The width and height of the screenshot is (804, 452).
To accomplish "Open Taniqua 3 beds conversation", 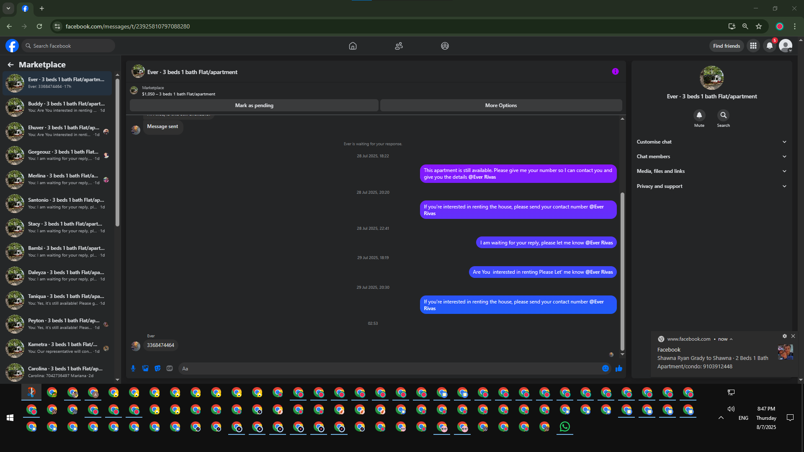I will (57, 300).
